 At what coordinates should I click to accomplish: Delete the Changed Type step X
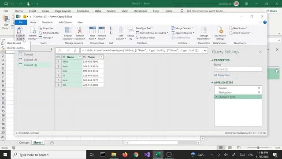pos(216,97)
